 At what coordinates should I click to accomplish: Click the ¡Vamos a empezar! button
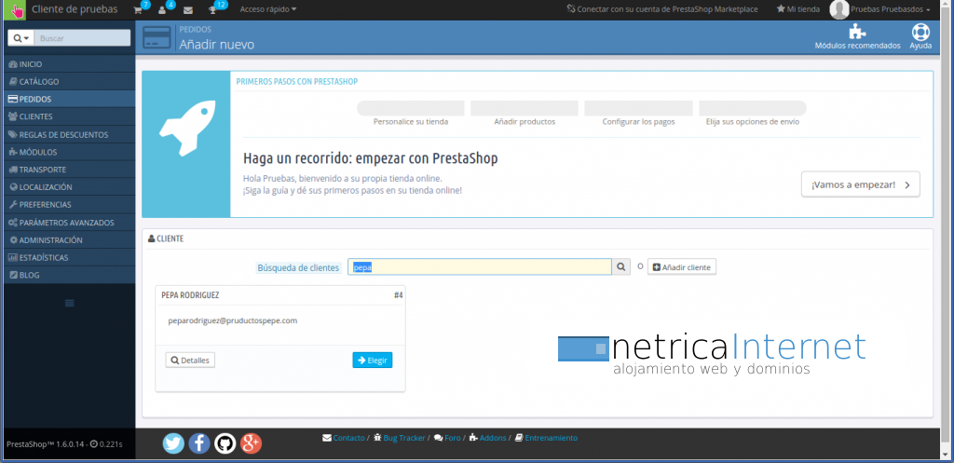click(860, 184)
